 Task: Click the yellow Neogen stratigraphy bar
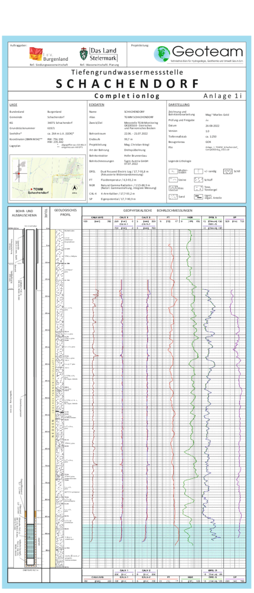(52, 398)
